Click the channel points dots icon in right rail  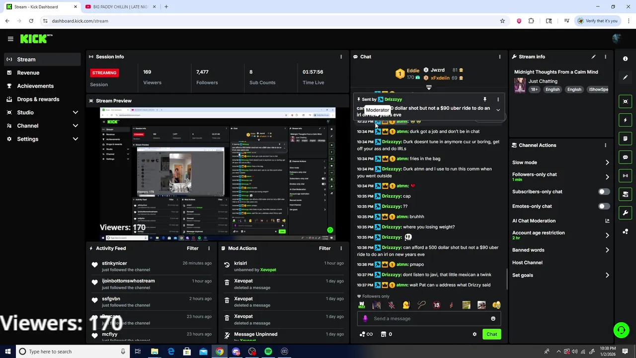pyautogui.click(x=625, y=232)
